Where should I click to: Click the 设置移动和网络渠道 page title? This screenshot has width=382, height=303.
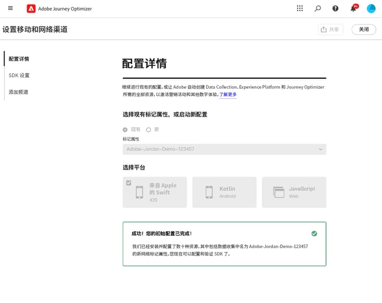(x=35, y=30)
